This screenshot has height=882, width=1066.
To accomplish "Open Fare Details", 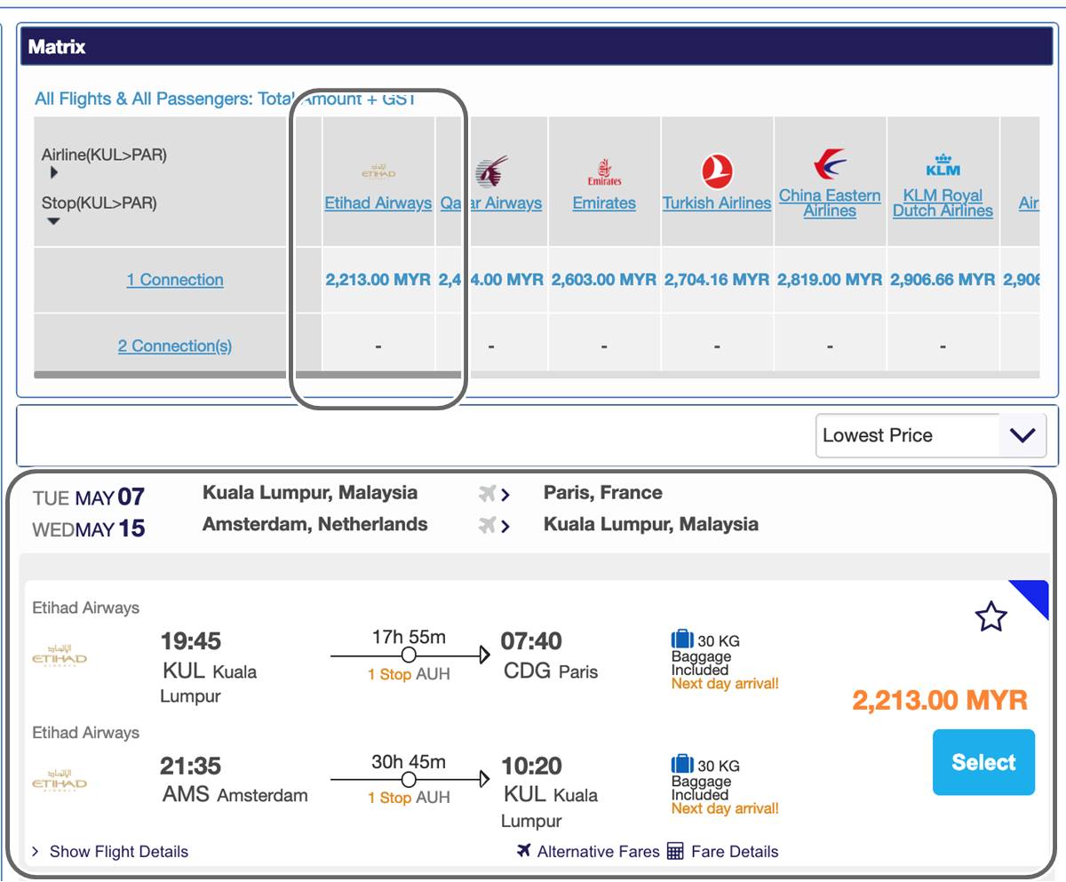I will [x=735, y=851].
